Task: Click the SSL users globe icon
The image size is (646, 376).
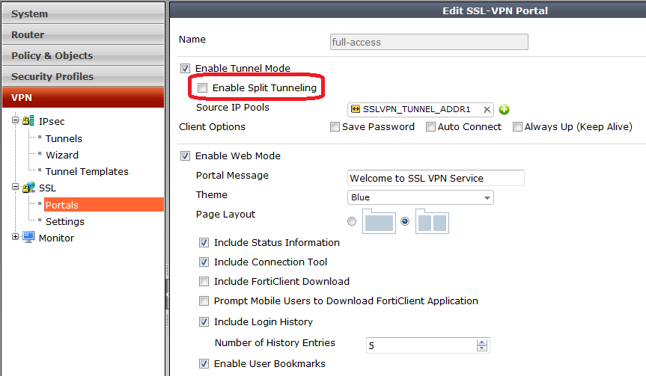Action: point(29,187)
